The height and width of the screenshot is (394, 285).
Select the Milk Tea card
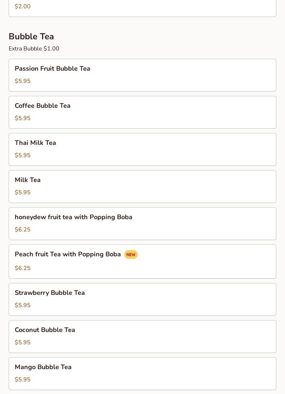click(x=142, y=187)
